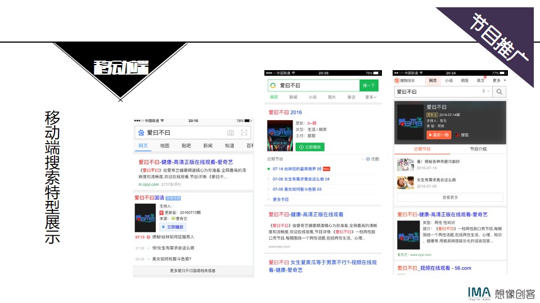Tap the 搜狐 source icon in Sogou card
Screen dimensions: 540x303
[457, 135]
